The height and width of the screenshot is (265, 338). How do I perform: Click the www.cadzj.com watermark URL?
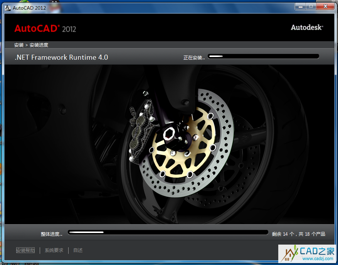316,260
